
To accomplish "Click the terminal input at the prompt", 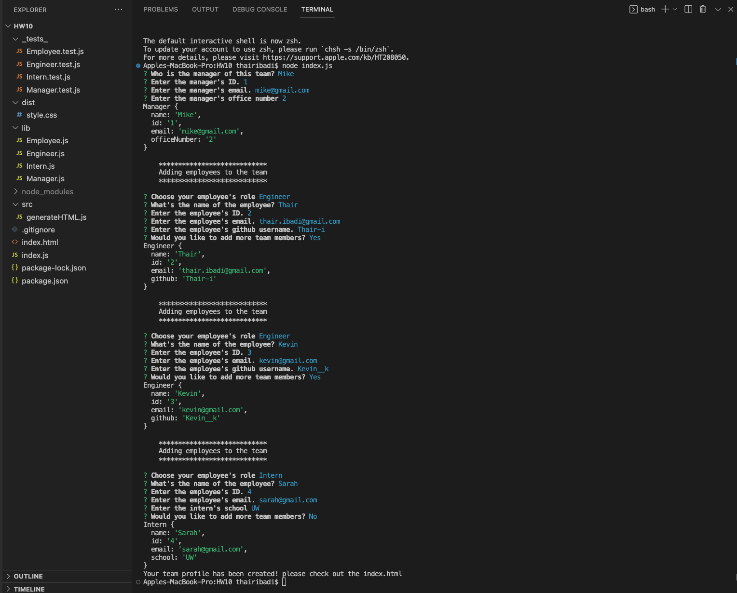I will click(x=285, y=582).
